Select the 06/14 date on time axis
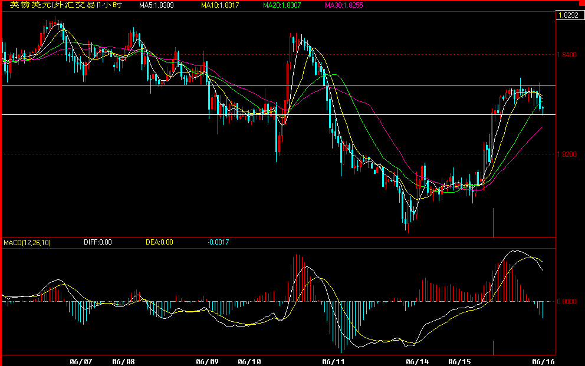Screen dimensions: 585x366 coord(418,361)
